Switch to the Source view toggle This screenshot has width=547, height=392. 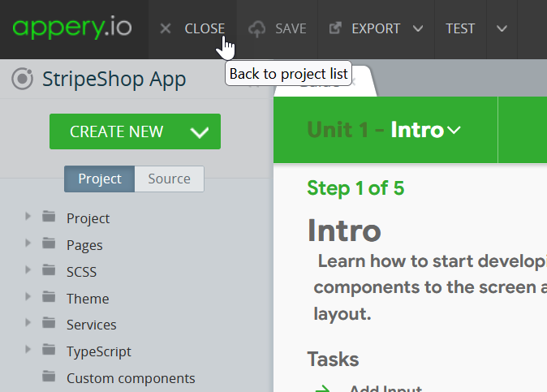[169, 179]
